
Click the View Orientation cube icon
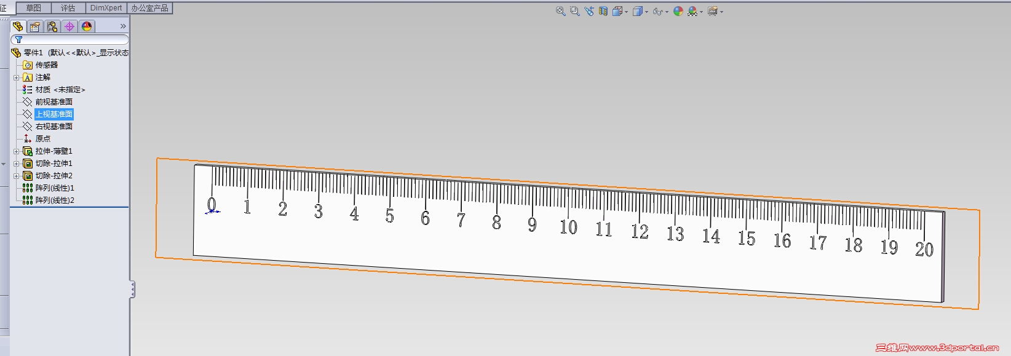(617, 11)
